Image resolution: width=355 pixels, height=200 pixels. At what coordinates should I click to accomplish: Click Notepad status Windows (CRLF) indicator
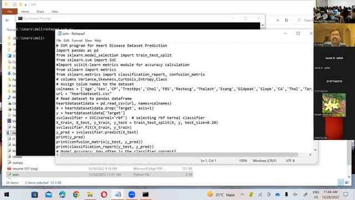pos(265,161)
